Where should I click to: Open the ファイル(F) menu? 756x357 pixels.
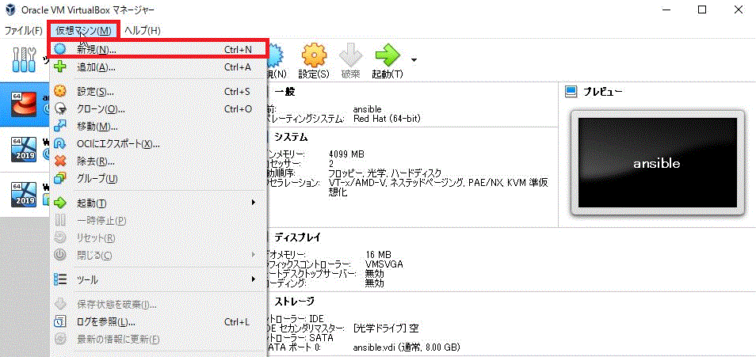[x=24, y=30]
